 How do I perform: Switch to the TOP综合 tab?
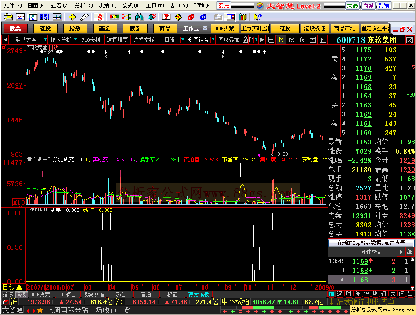[67, 294]
